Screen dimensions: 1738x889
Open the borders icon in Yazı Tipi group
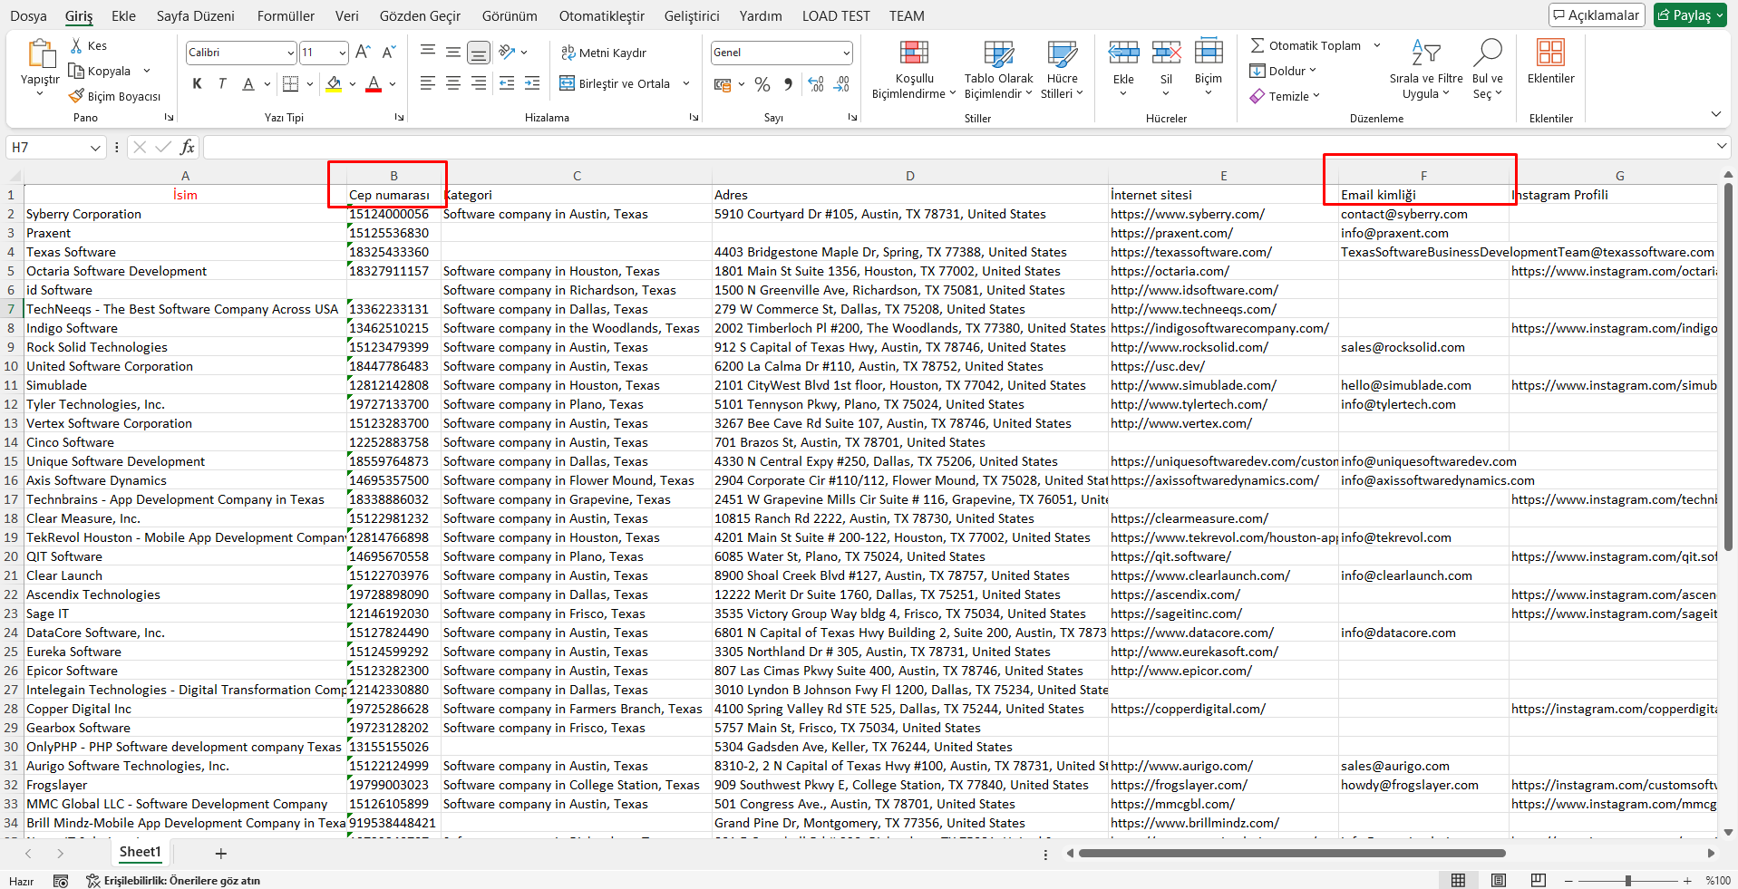291,84
